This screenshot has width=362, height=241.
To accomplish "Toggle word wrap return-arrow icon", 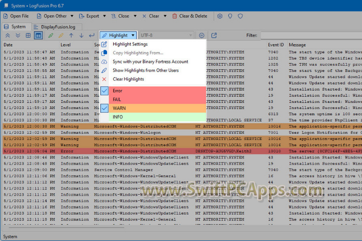I will [x=92, y=36].
